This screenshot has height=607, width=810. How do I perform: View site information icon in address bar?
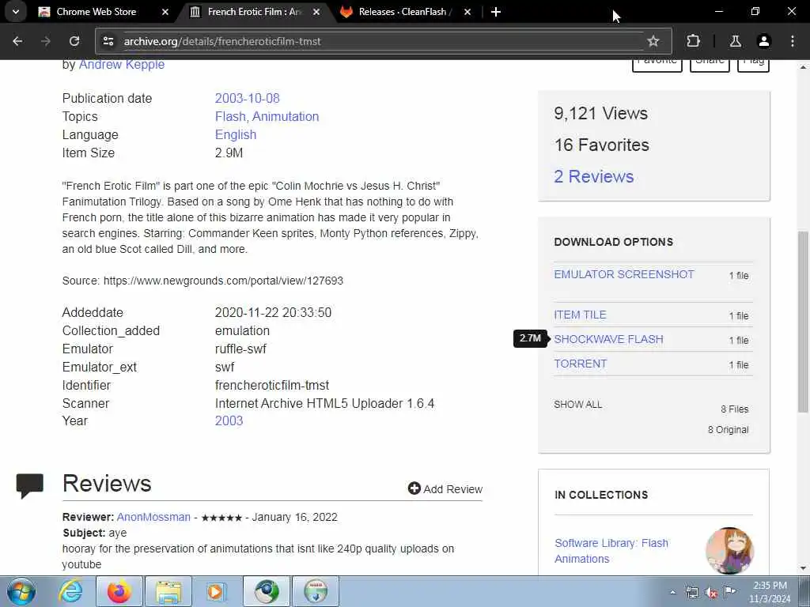pos(108,41)
